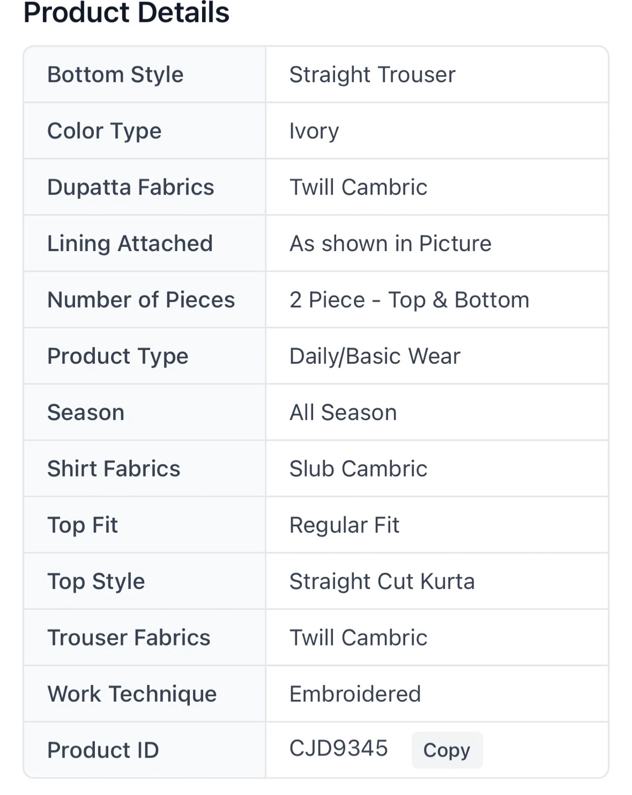Select the Number of Pieces label

point(141,300)
